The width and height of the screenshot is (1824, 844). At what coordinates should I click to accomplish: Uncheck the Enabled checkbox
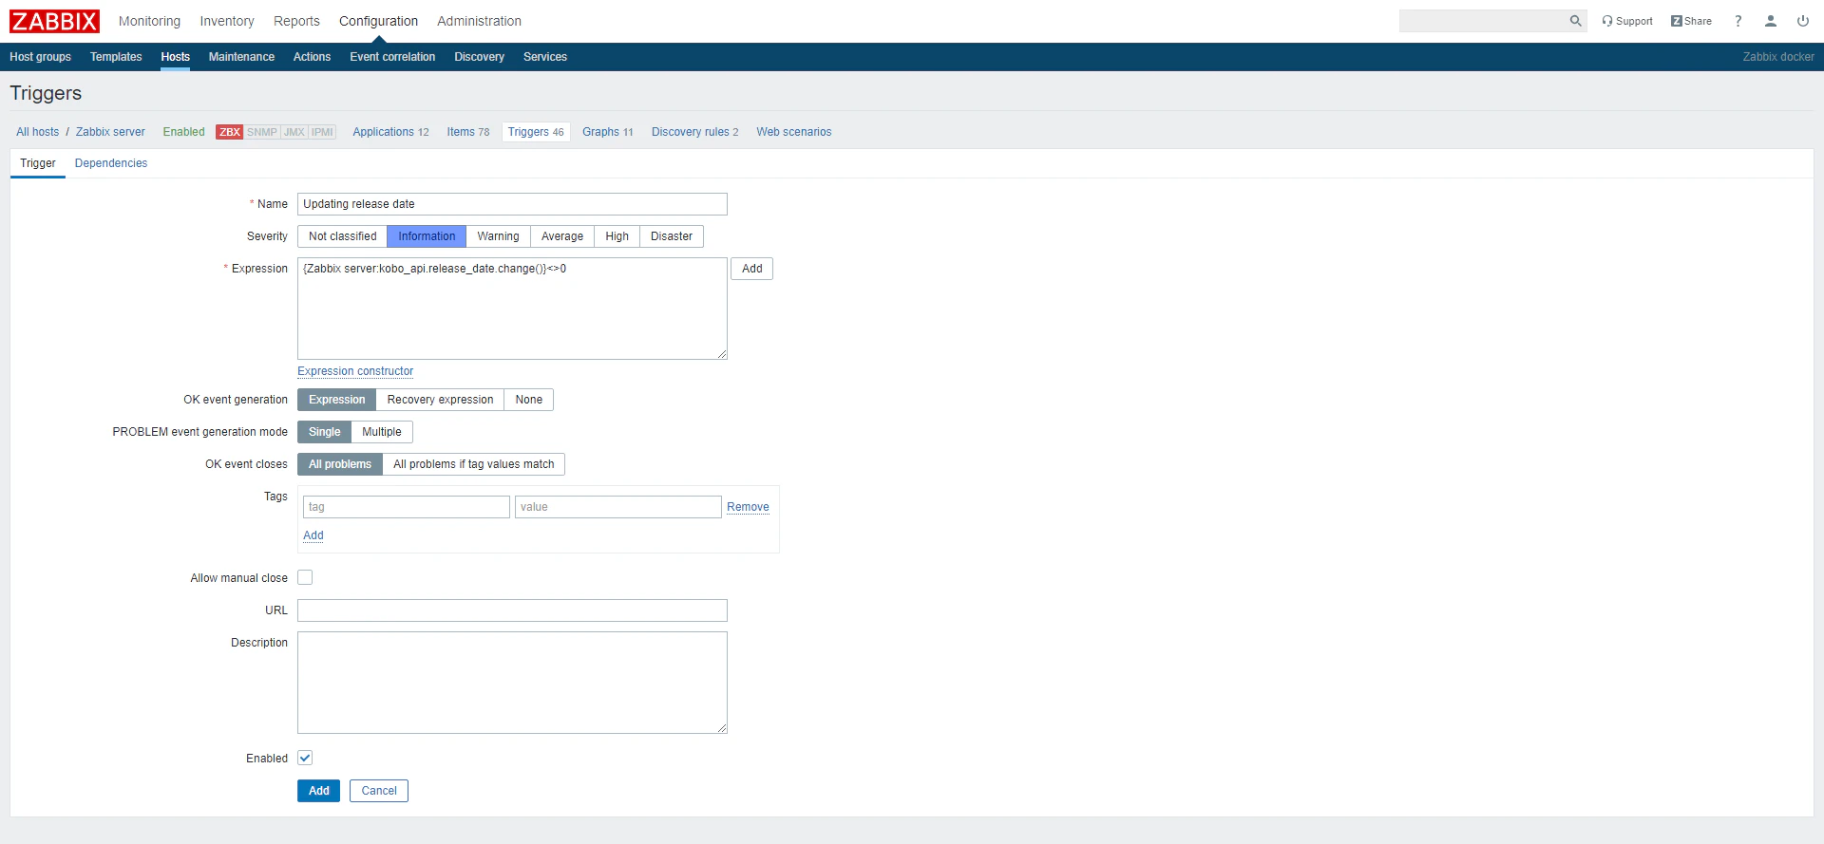pos(305,758)
